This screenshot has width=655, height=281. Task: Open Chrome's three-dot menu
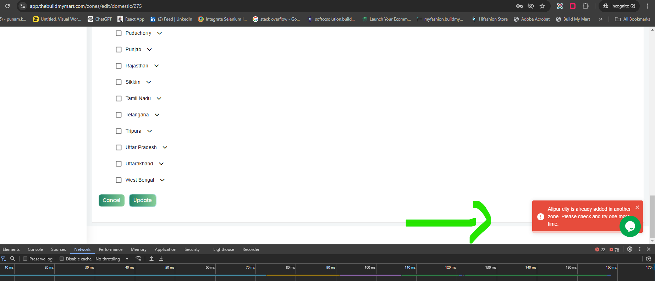click(x=648, y=6)
